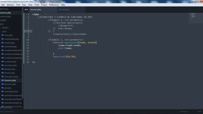This screenshot has width=203, height=114.
Task: Click the icon beside funcion2.php in the folder tree
Action: click(3, 84)
